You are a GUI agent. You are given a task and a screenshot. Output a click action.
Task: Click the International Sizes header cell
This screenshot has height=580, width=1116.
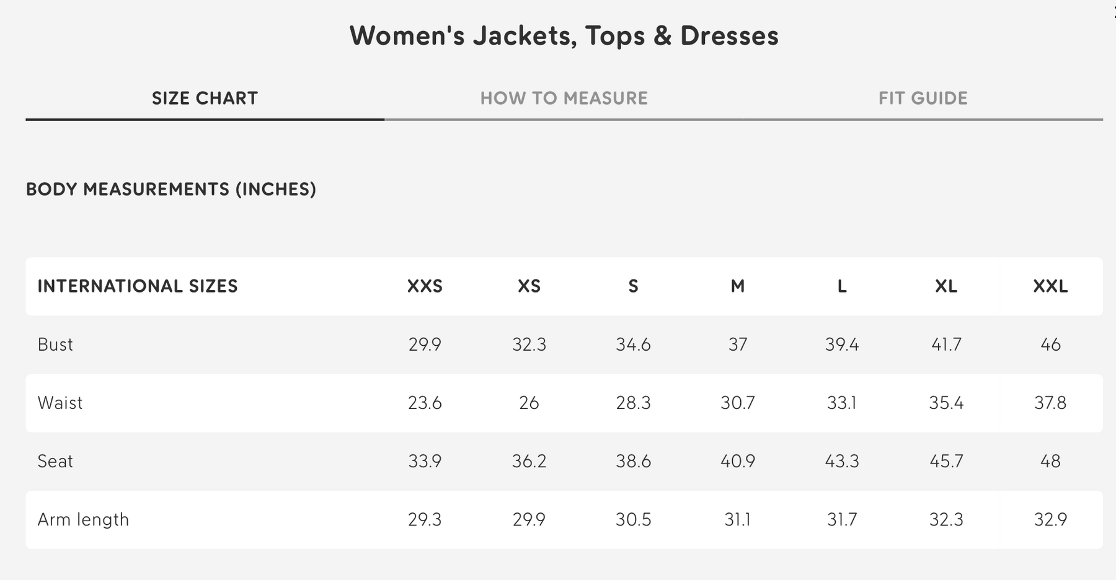tap(138, 286)
